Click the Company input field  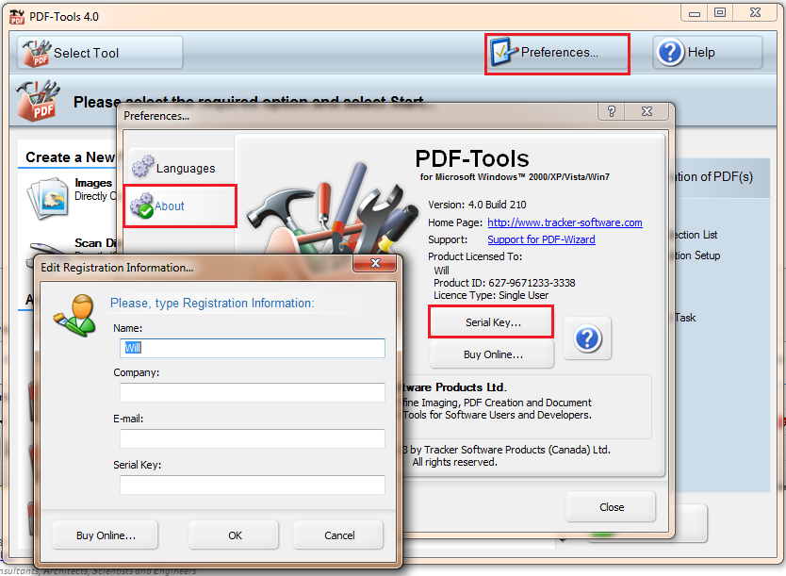[253, 392]
